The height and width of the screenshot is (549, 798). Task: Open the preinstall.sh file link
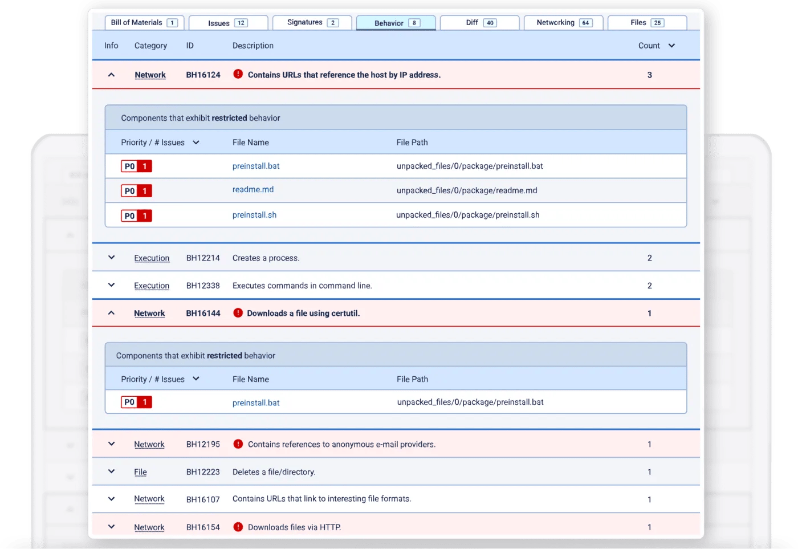pyautogui.click(x=254, y=215)
